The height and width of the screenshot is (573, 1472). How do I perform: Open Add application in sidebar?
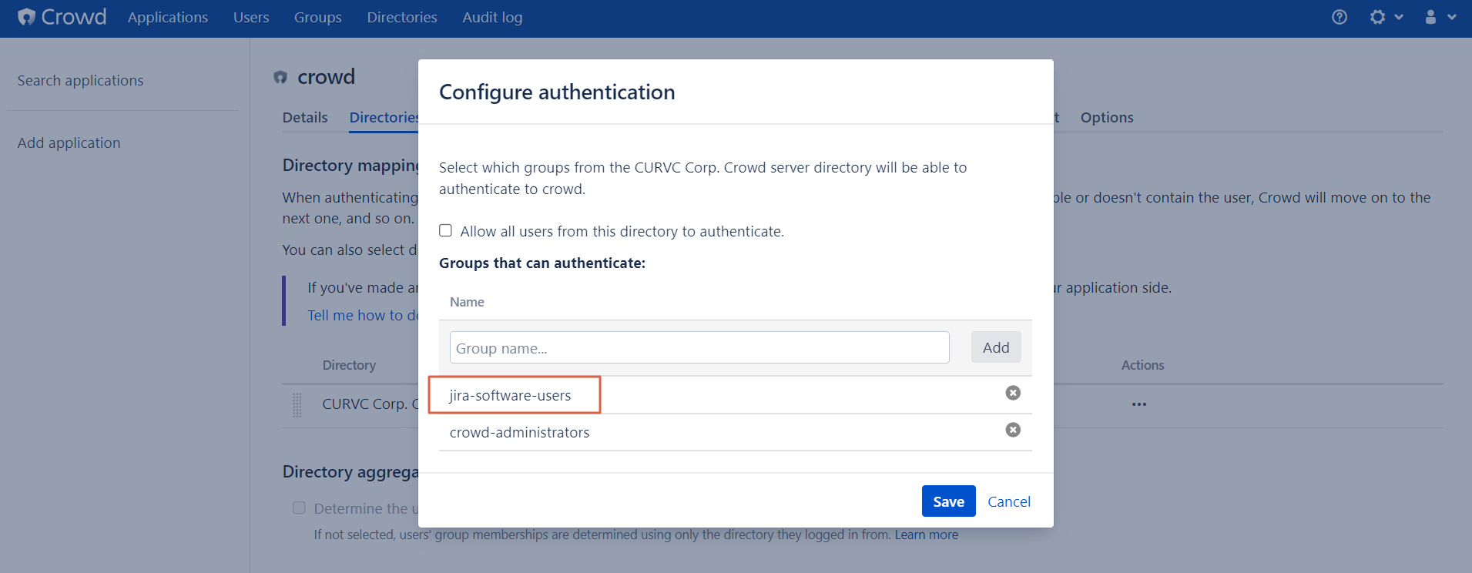click(x=69, y=142)
